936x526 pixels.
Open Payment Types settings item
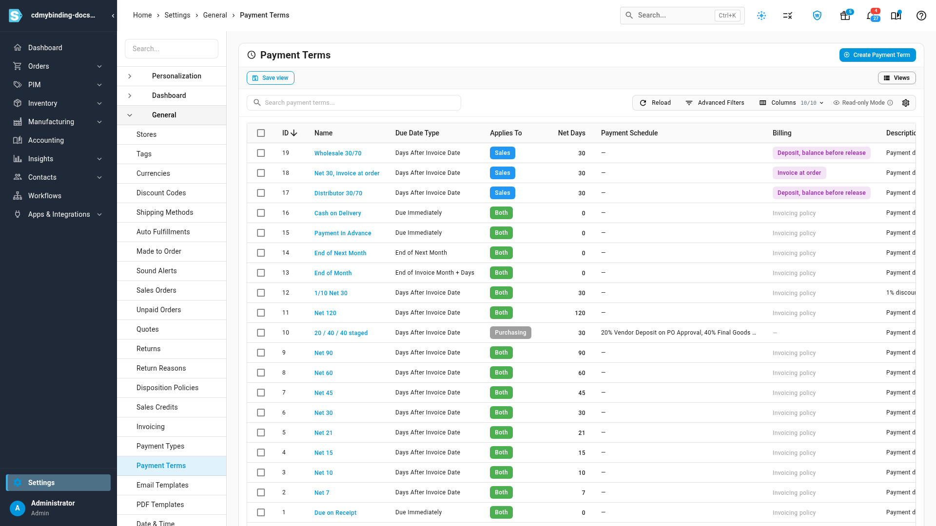172,446
